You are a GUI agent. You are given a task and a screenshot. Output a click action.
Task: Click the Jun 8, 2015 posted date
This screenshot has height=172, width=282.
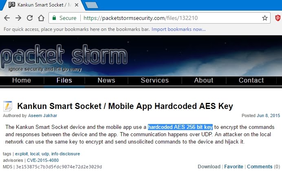point(268,115)
